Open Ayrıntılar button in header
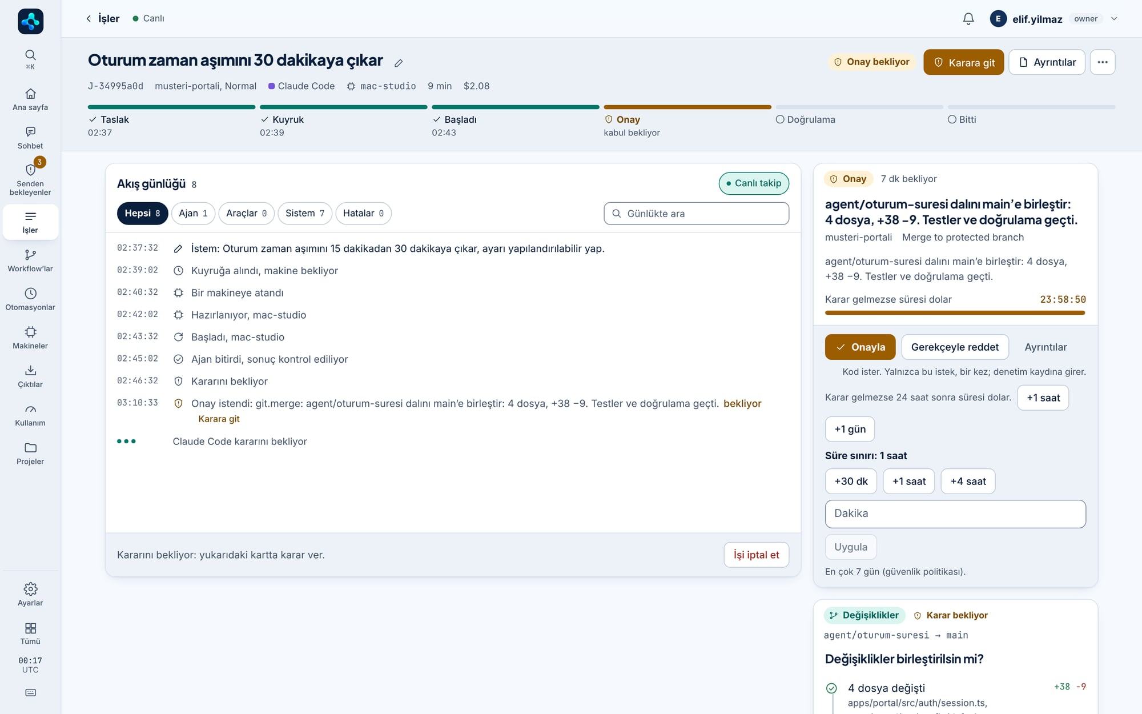The width and height of the screenshot is (1142, 714). 1047,62
